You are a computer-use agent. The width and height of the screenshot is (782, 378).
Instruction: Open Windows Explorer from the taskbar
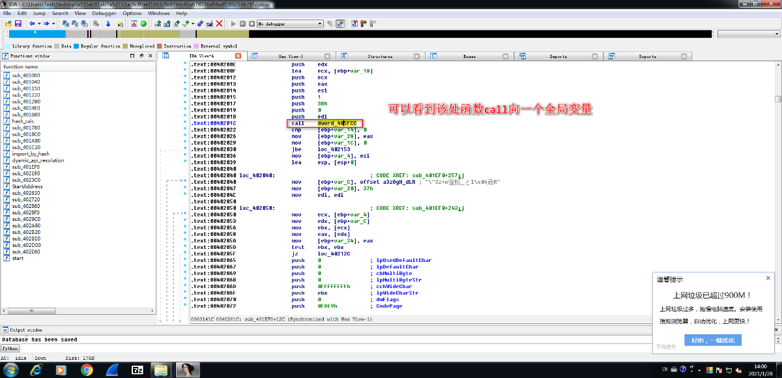(x=162, y=370)
